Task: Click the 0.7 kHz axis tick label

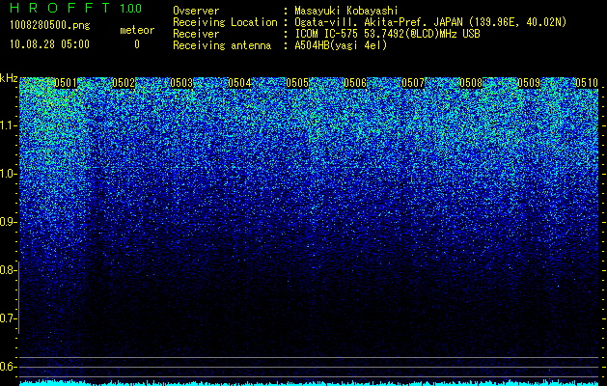Action: 8,318
